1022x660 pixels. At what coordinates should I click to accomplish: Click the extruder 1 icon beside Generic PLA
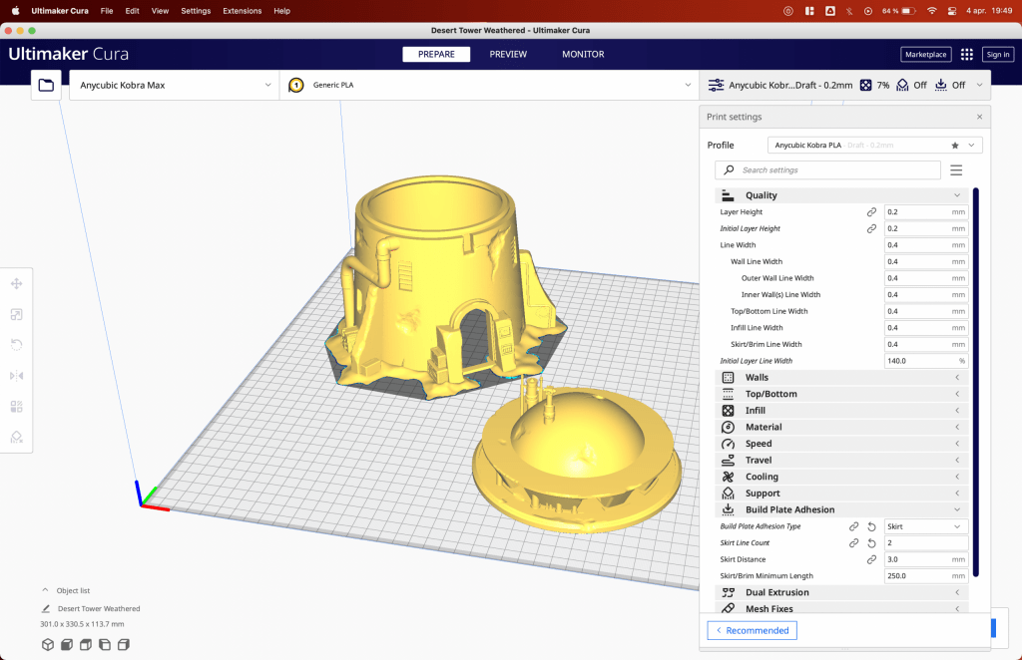295,86
